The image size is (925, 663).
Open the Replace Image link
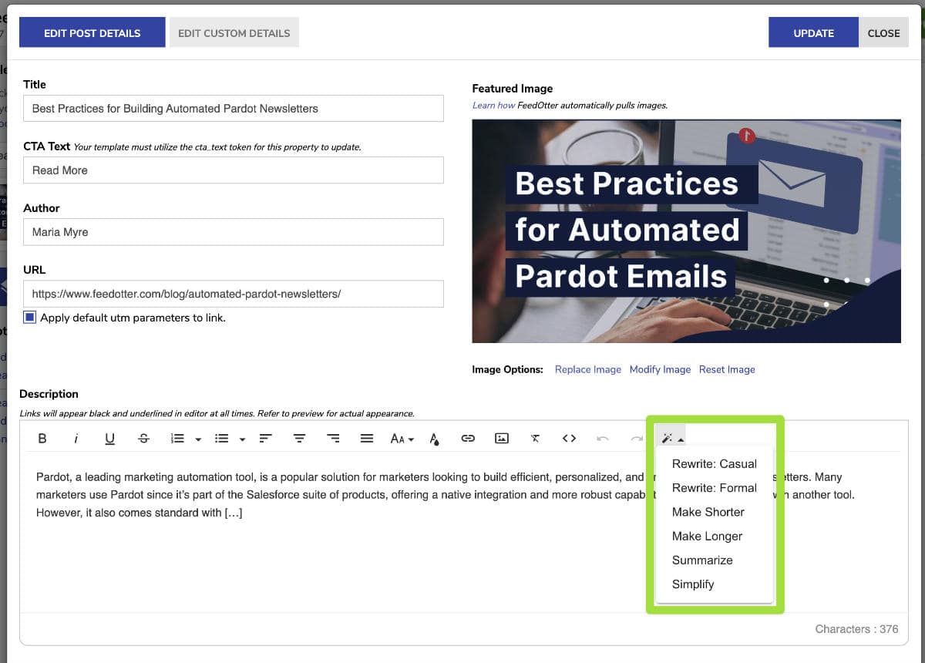tap(587, 369)
